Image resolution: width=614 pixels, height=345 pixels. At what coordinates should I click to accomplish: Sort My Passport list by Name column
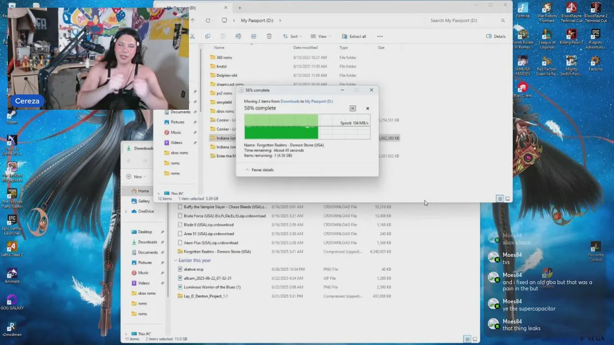(x=219, y=47)
